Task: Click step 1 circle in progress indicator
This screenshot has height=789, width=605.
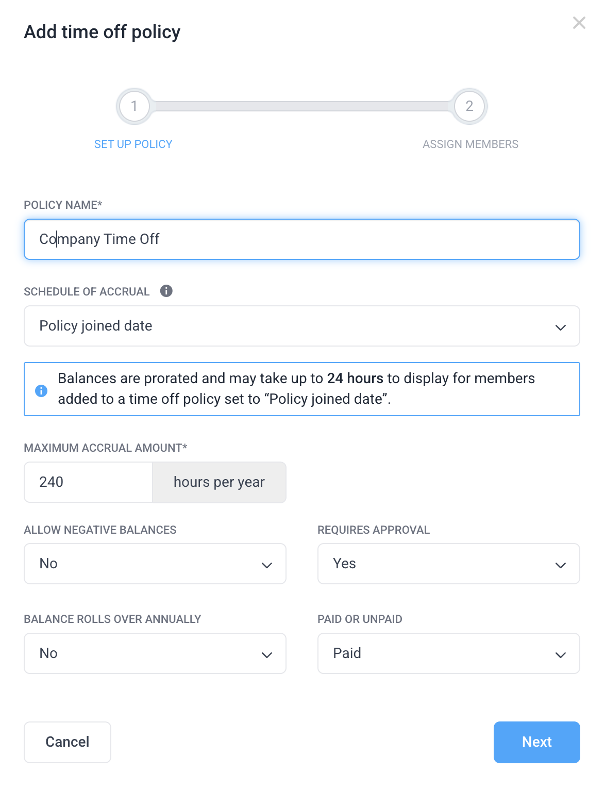Action: tap(134, 106)
